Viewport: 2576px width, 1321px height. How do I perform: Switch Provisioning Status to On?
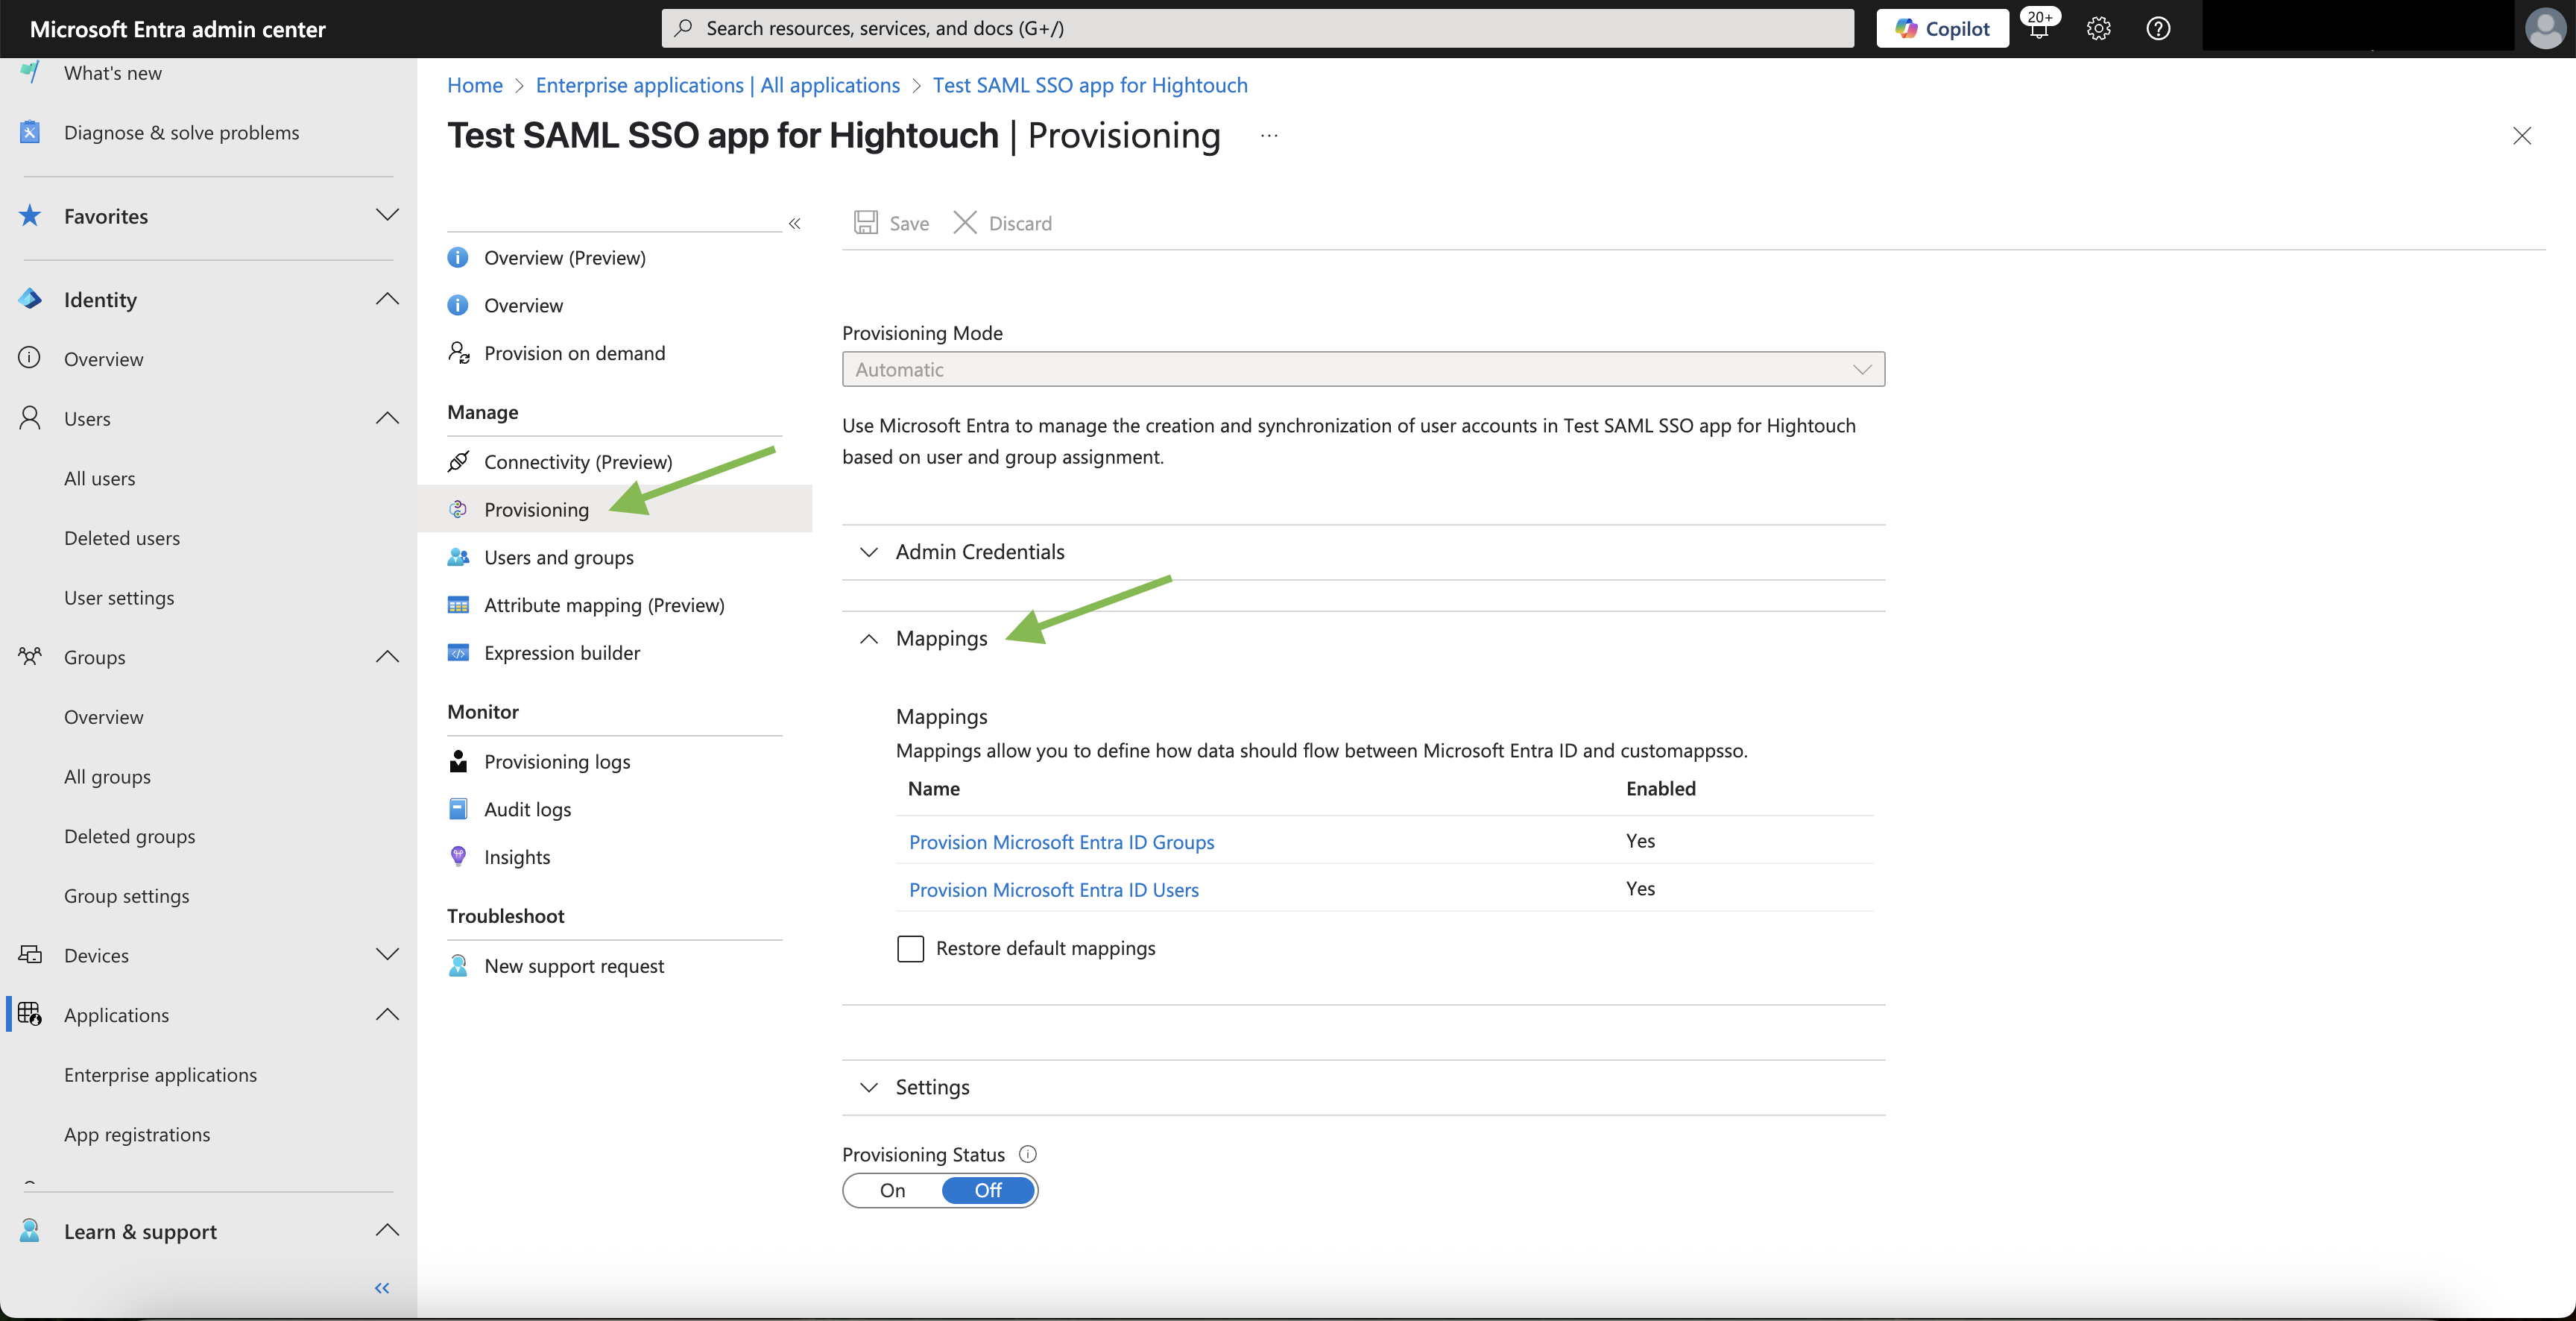pyautogui.click(x=892, y=1190)
